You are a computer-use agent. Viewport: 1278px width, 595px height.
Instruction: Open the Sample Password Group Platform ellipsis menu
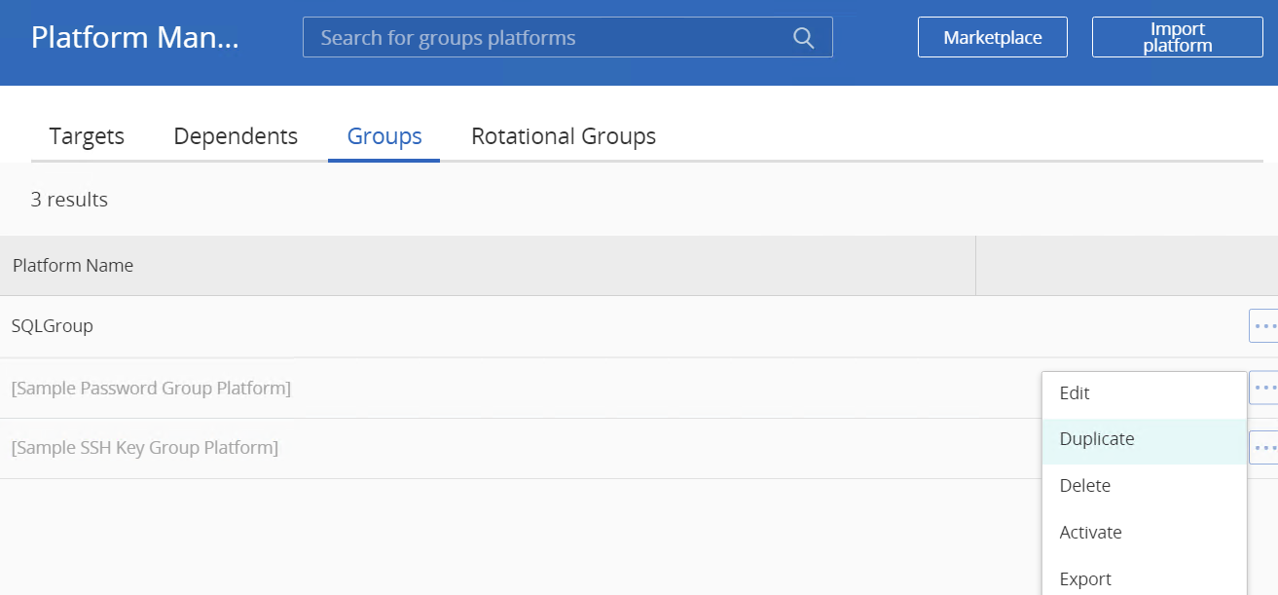point(1263,388)
